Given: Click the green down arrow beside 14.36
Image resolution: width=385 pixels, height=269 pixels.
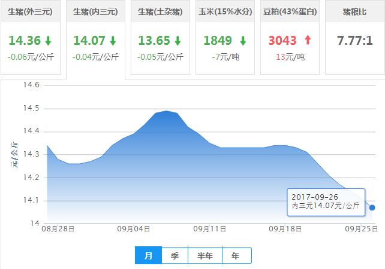Looking at the screenshot, I should tap(48, 41).
